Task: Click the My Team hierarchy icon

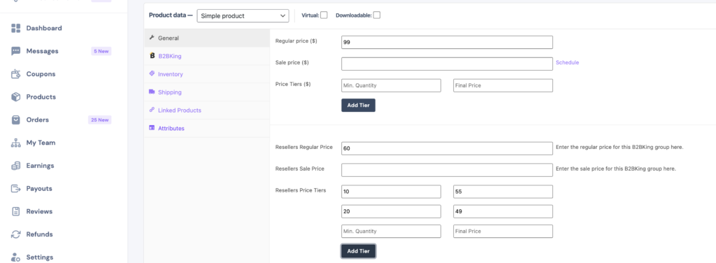Action: (16, 143)
